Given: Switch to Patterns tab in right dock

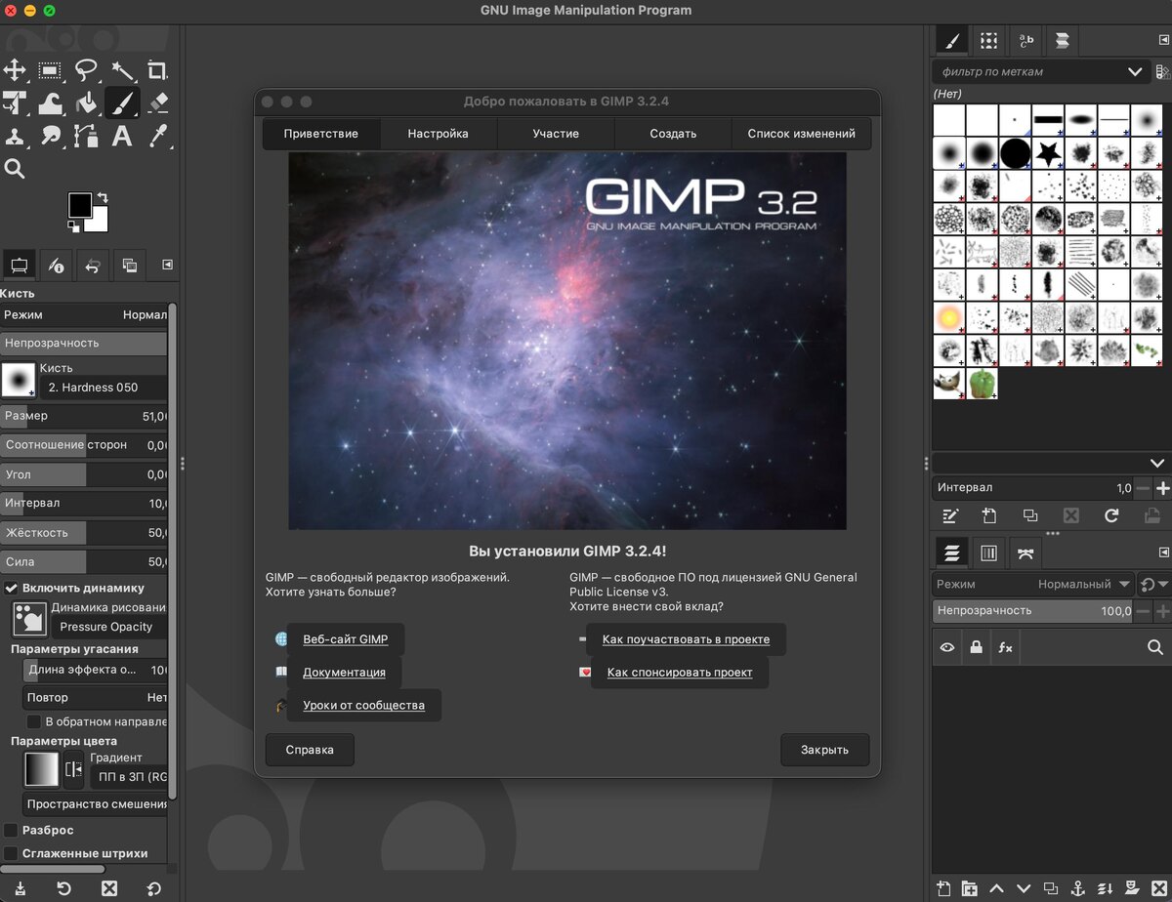Looking at the screenshot, I should pos(989,40).
